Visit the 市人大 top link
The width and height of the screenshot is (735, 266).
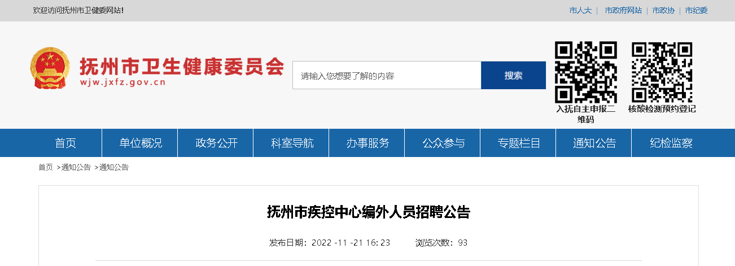pos(580,10)
